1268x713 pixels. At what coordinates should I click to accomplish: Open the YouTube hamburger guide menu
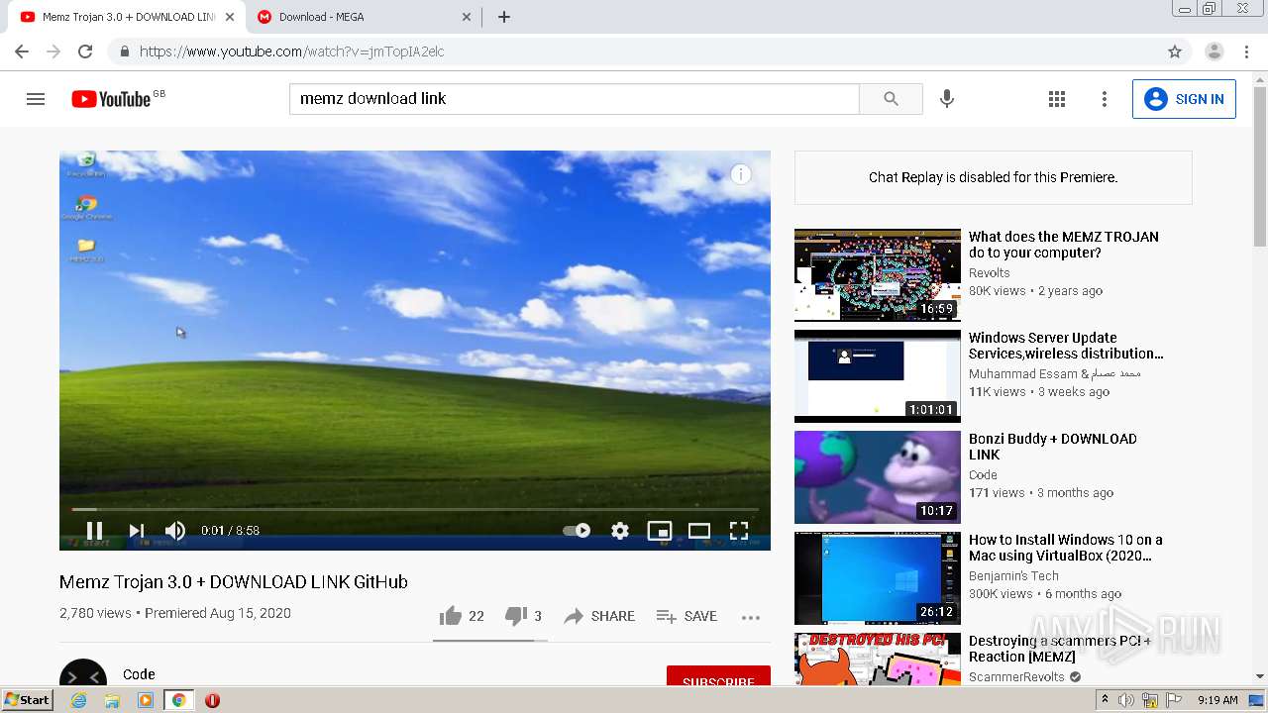tap(36, 99)
